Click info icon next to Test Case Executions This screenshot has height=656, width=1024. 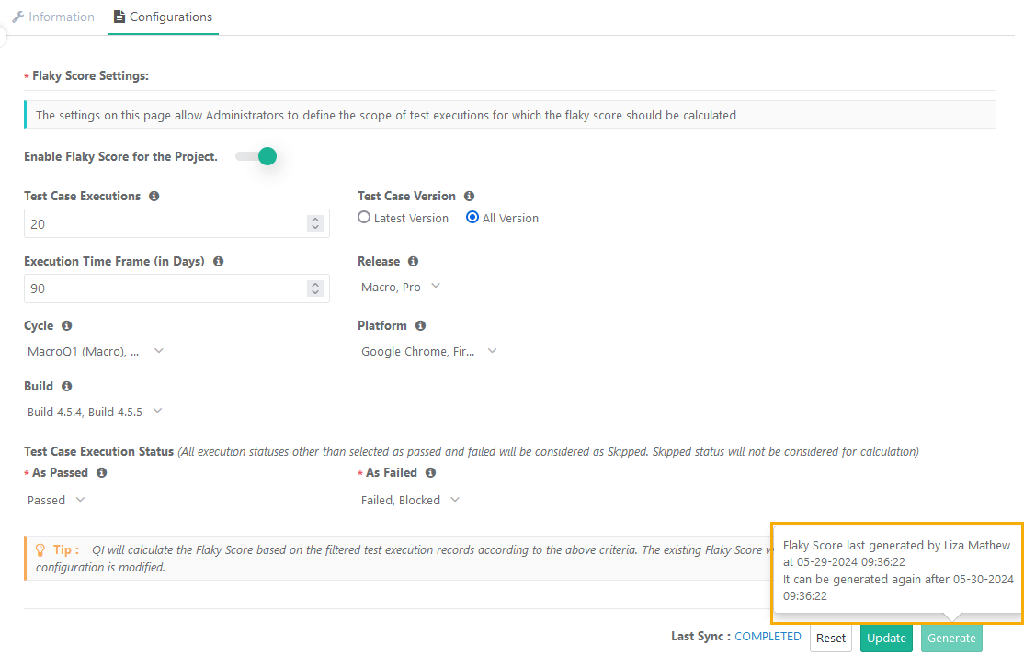coord(154,197)
